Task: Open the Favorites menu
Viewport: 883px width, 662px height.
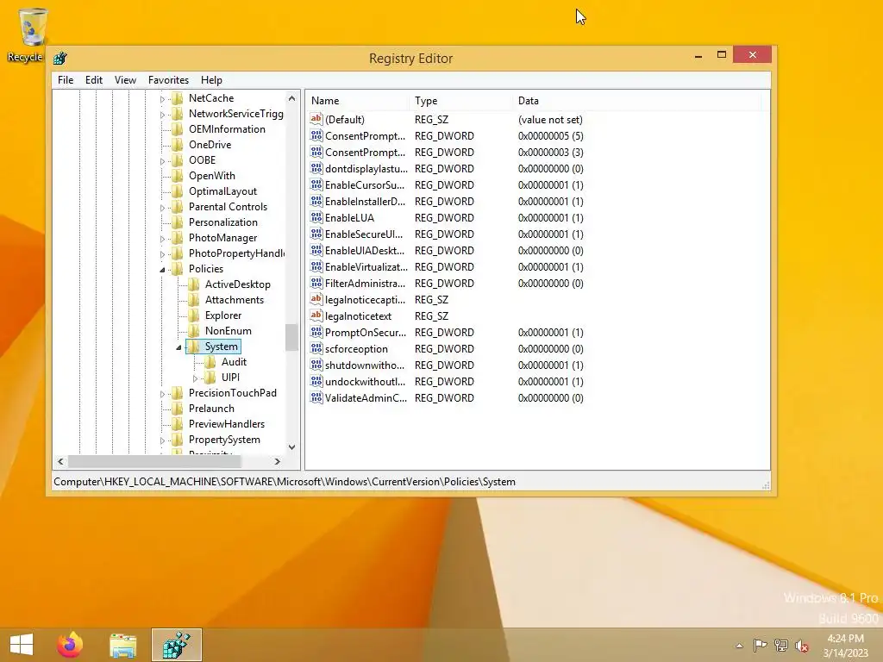Action: (168, 80)
